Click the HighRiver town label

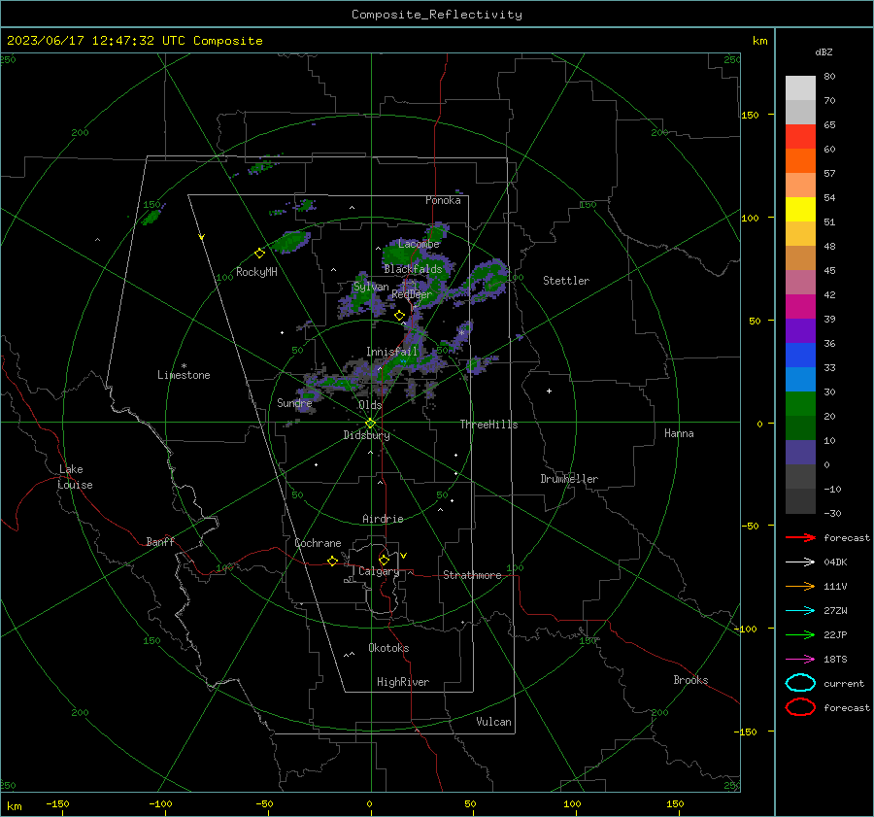[403, 682]
